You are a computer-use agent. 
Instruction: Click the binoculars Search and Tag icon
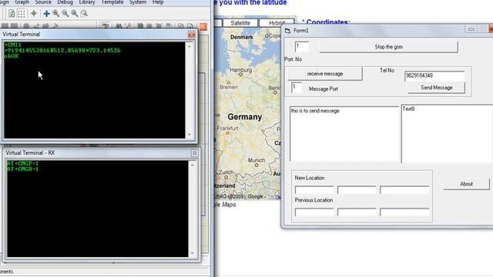click(119, 26)
